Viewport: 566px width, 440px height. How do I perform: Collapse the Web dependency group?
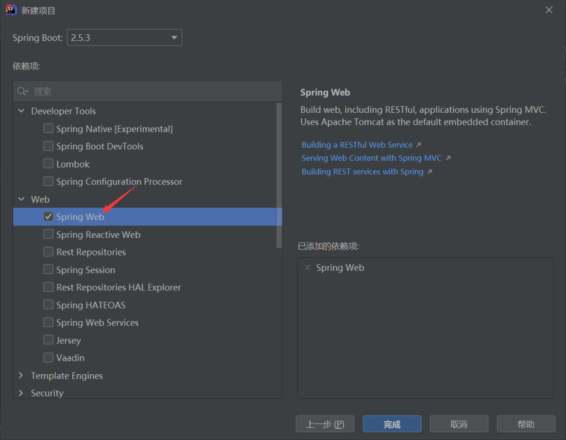[x=22, y=200]
